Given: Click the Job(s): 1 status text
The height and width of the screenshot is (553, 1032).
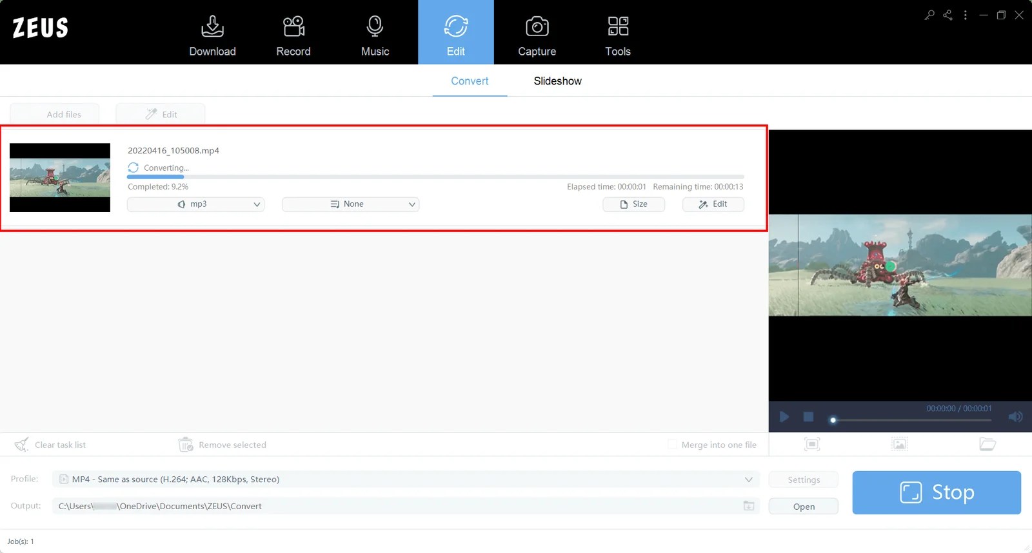Looking at the screenshot, I should (21, 541).
